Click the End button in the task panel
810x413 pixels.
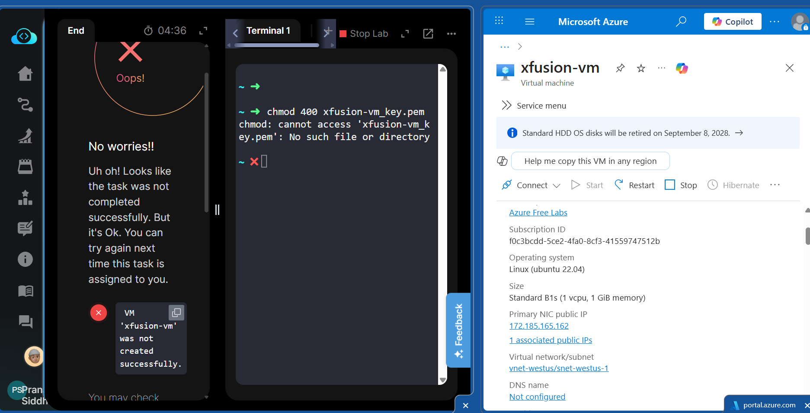point(76,31)
